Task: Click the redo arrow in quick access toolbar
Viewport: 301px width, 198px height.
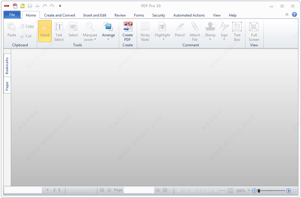Action: pos(52,6)
